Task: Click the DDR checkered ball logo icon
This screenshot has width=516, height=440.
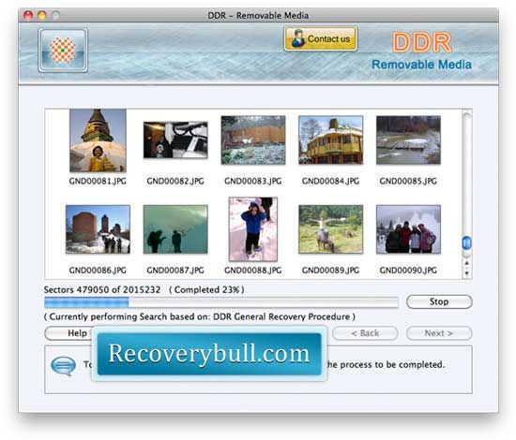Action: click(x=63, y=51)
